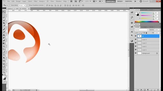Hide the text layer via eye icon
163x91 pixels.
click(x=136, y=36)
